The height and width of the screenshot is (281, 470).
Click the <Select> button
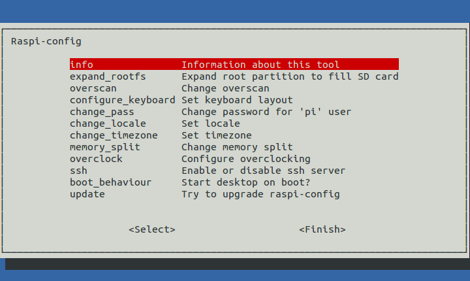point(152,229)
